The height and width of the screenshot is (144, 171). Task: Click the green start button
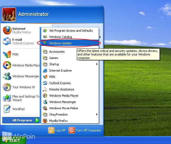13,140
